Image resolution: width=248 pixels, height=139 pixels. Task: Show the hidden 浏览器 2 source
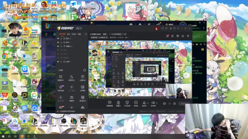click(58, 58)
